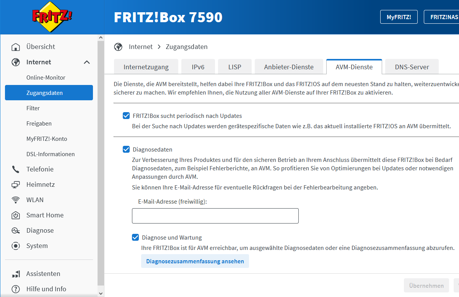
Task: Click the Smart Home icon
Action: click(x=16, y=215)
